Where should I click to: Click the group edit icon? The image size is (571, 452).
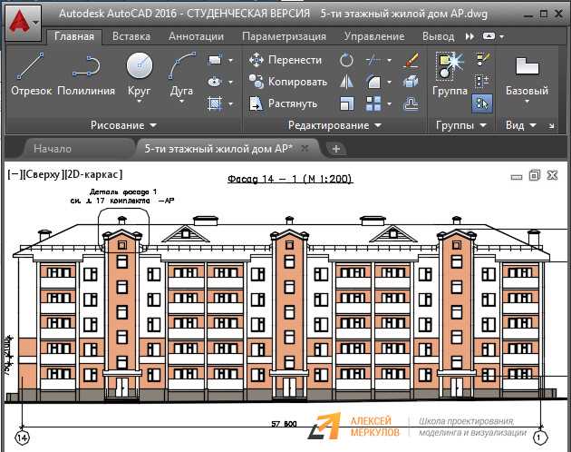[483, 59]
